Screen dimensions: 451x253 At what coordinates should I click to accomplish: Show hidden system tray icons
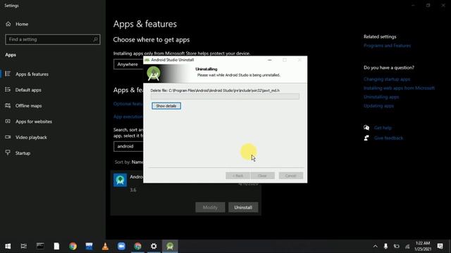click(375, 246)
